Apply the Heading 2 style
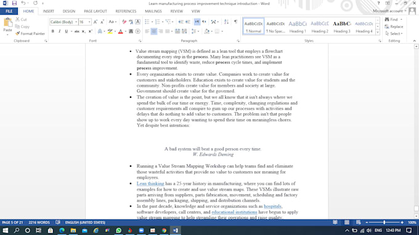The width and height of the screenshot is (419, 235). click(x=320, y=26)
